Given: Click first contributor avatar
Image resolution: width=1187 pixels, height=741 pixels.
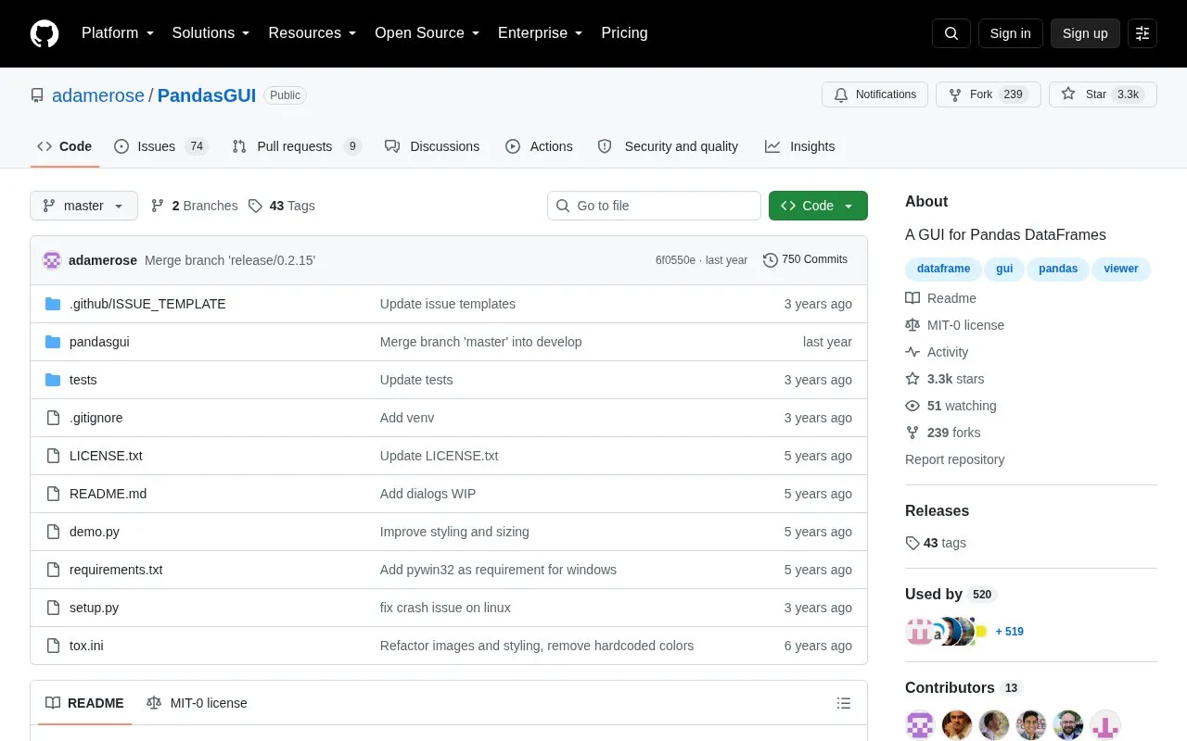Looking at the screenshot, I should pyautogui.click(x=920, y=725).
